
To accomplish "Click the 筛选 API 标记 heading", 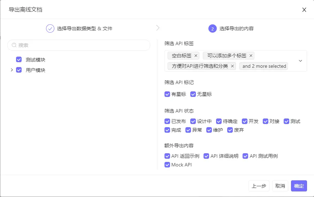I will coord(179,82).
